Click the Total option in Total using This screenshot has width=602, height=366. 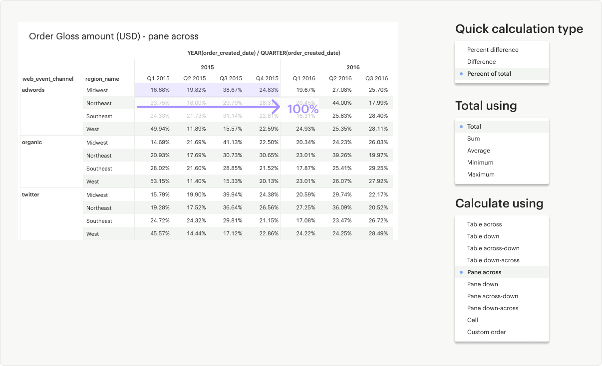[474, 127]
